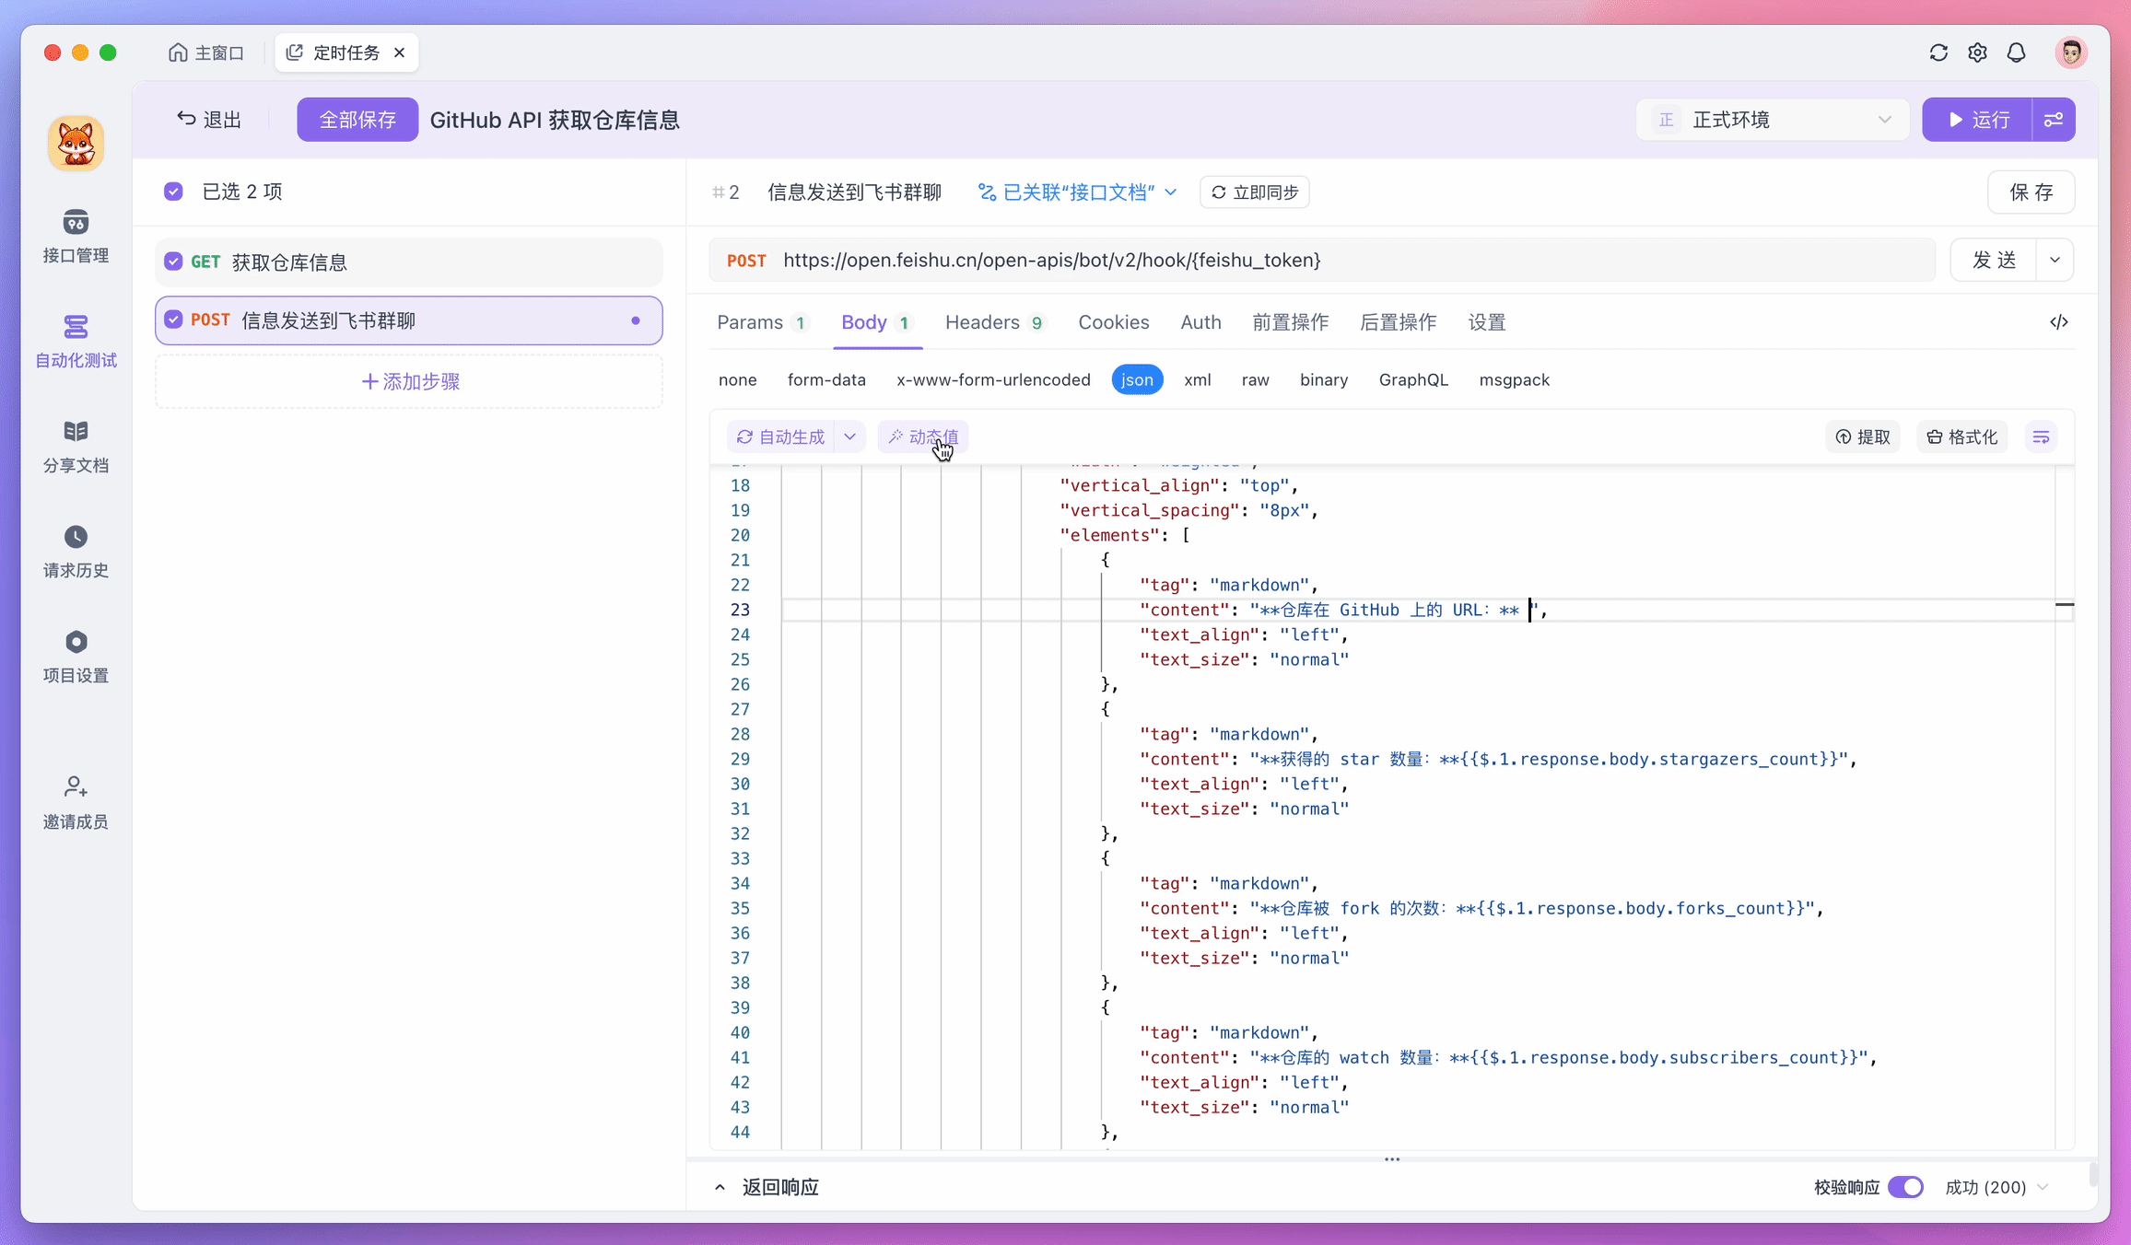Click the 发送 button

[x=1994, y=261]
